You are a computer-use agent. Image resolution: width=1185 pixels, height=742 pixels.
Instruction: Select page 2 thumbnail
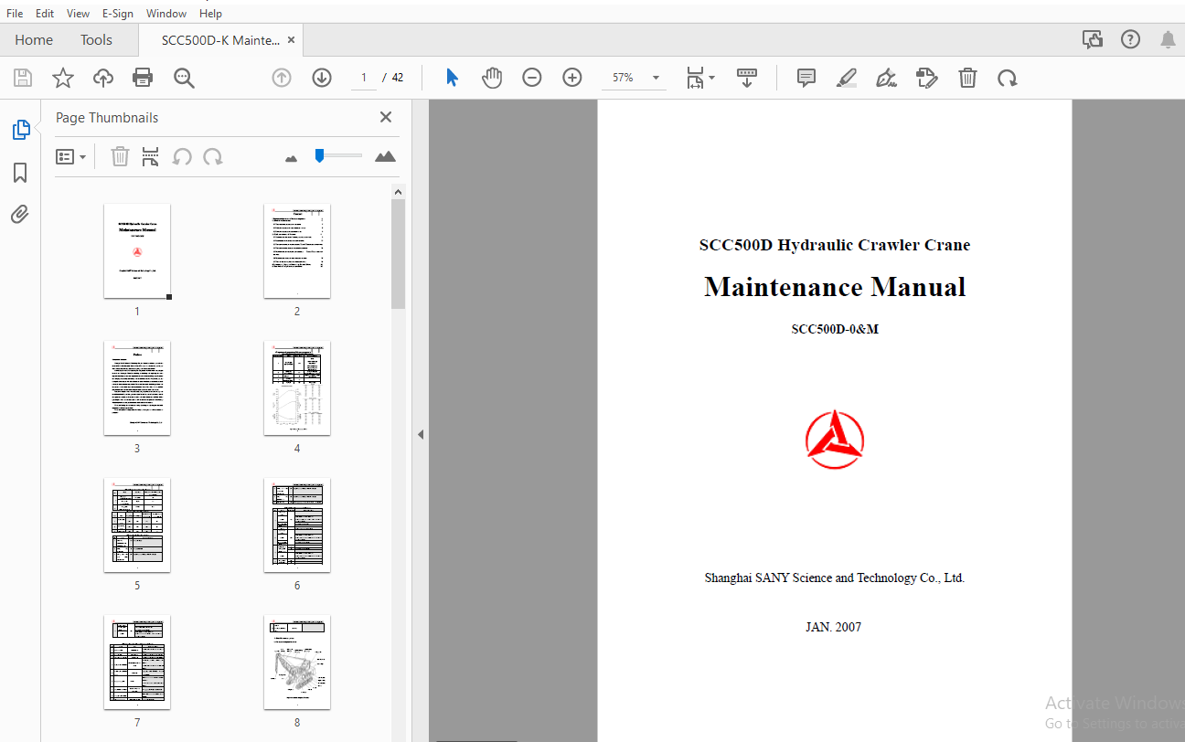(x=297, y=251)
